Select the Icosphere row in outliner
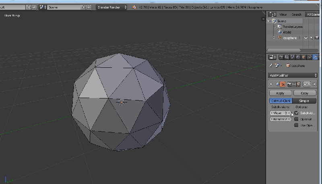The image size is (322, 184). (290, 38)
